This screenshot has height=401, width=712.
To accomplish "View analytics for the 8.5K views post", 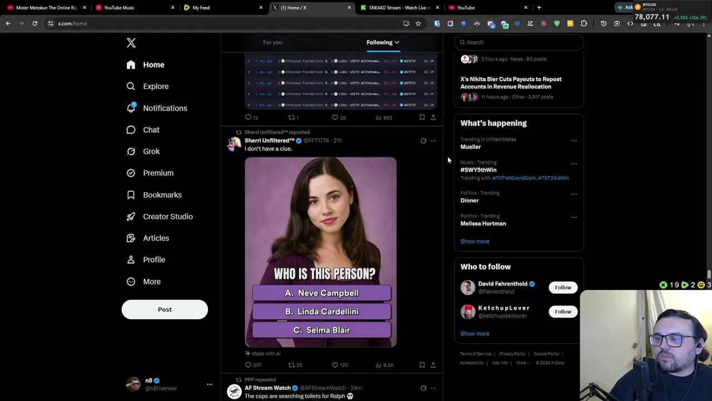I will click(384, 365).
